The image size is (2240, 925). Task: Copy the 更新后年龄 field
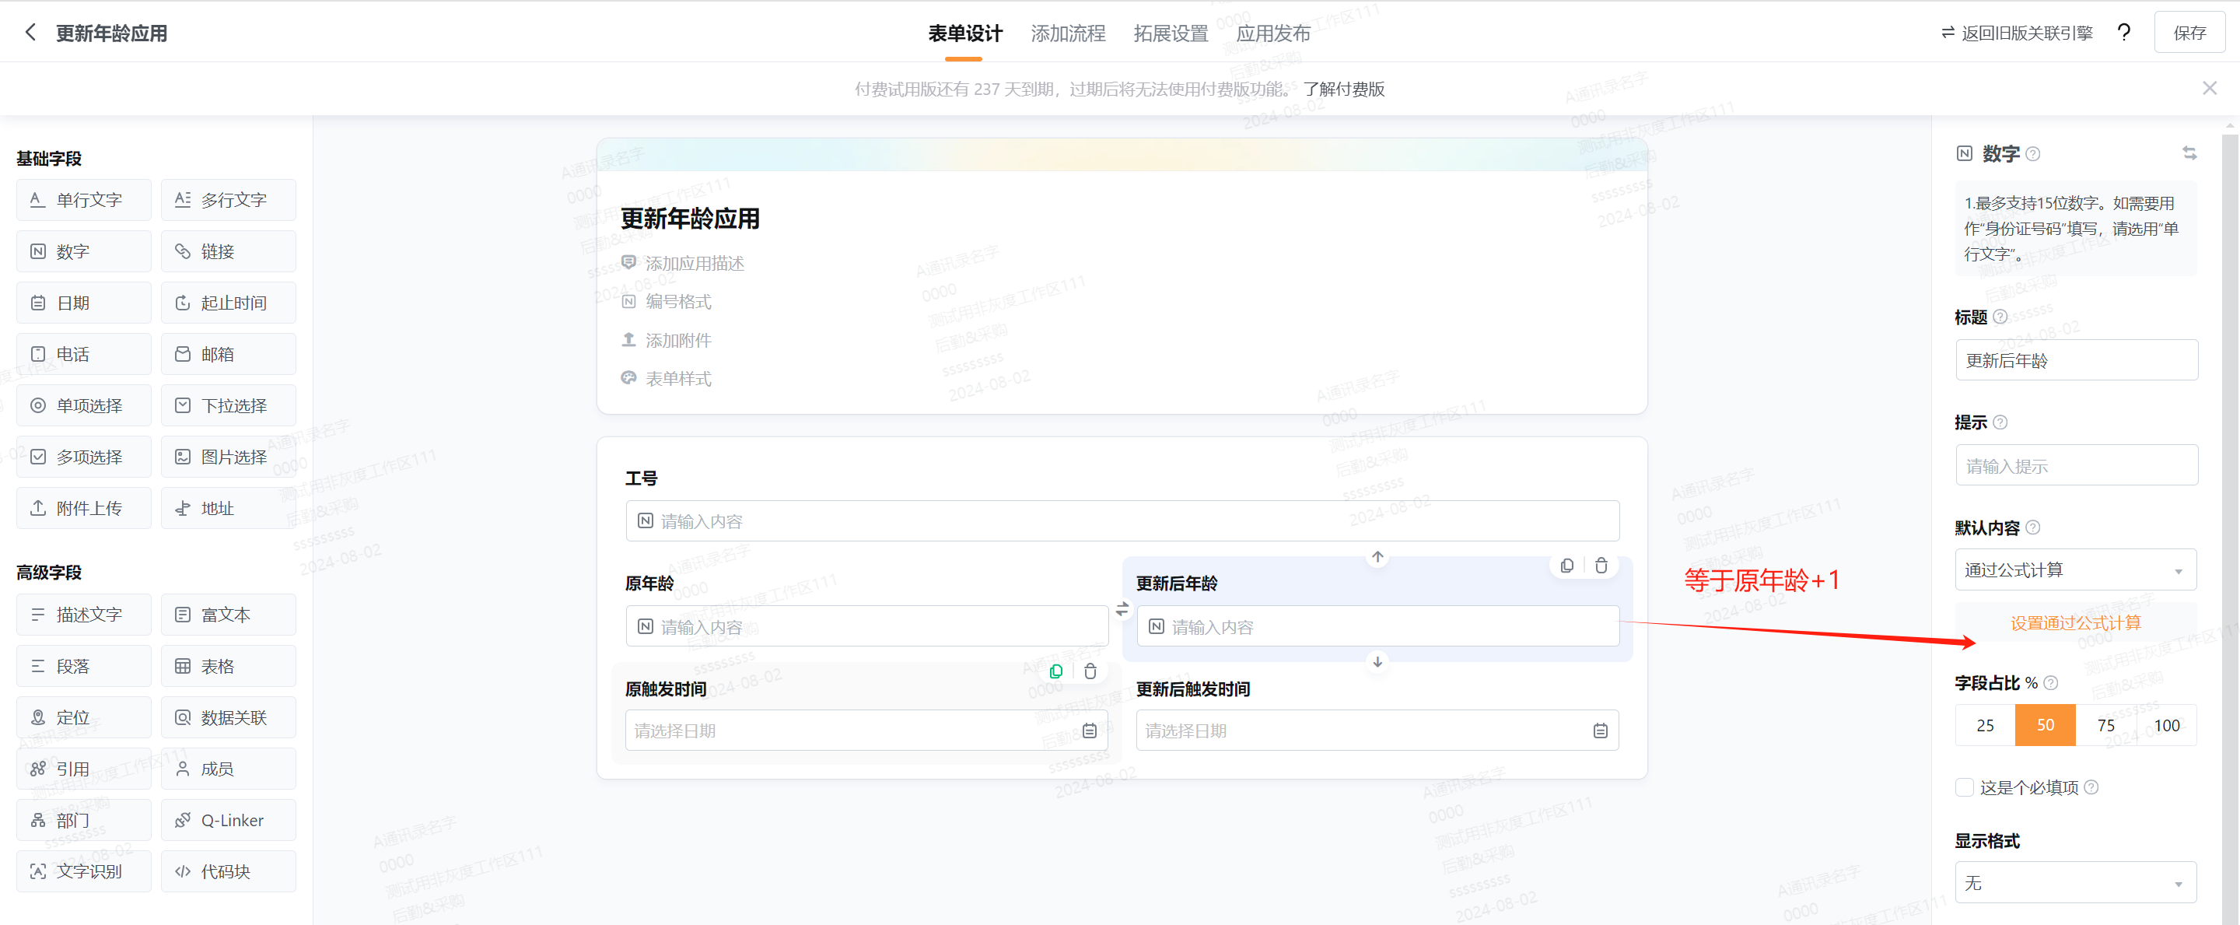(1567, 566)
